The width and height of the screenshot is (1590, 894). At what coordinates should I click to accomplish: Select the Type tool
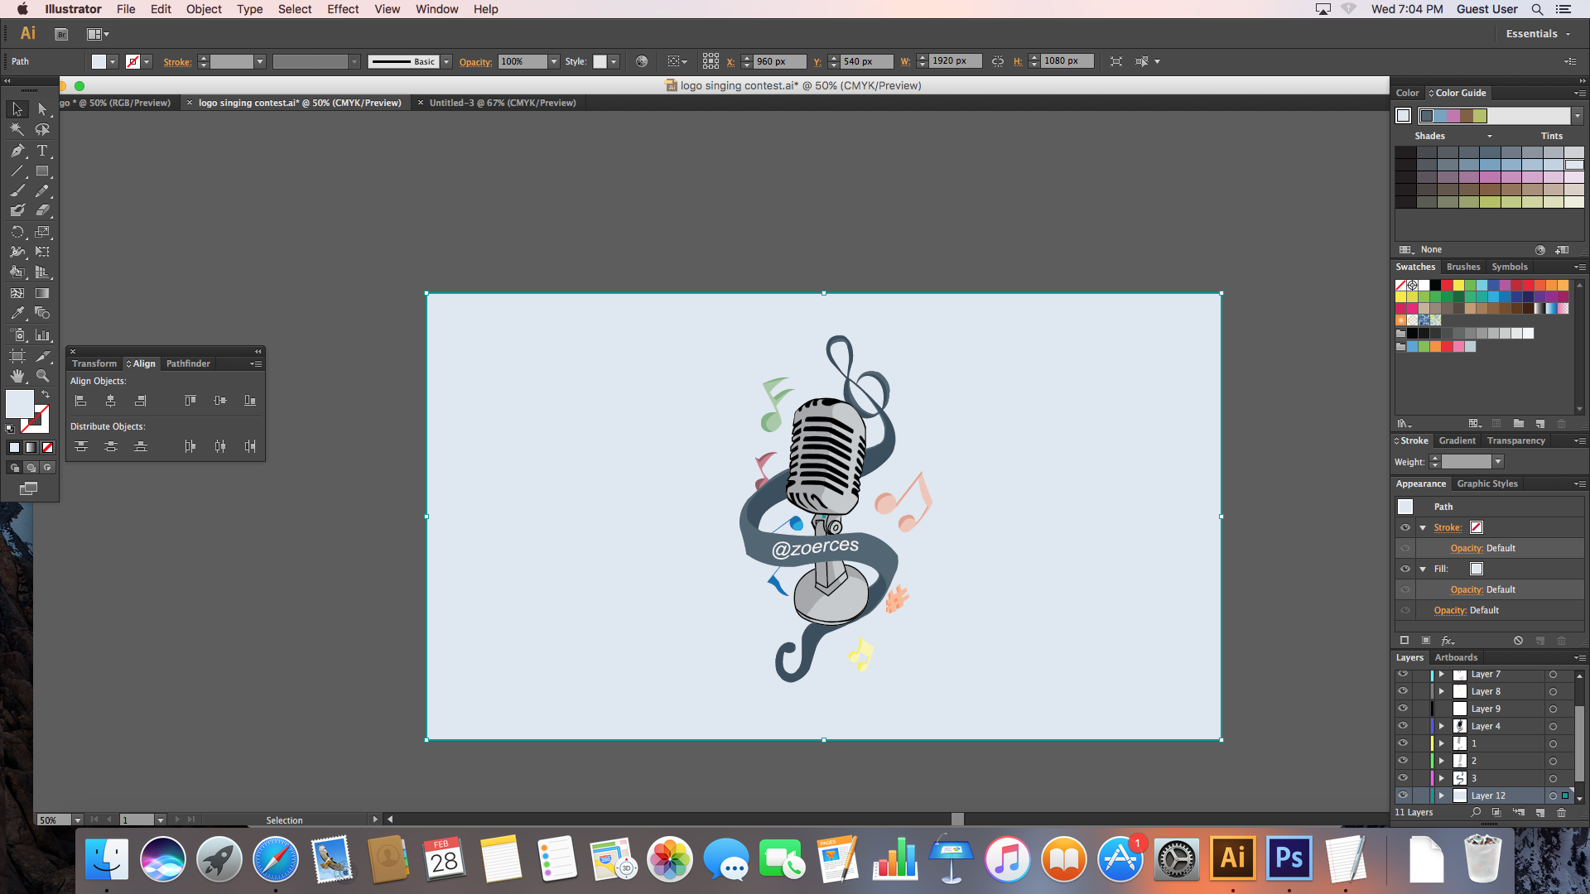tap(42, 151)
